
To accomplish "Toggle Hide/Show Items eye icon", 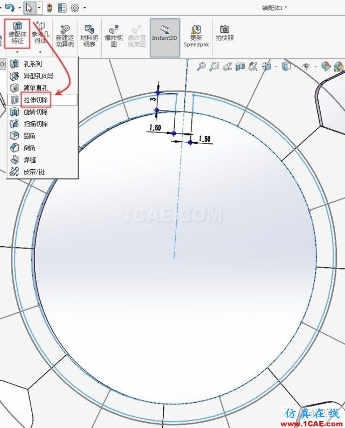I will tap(306, 66).
